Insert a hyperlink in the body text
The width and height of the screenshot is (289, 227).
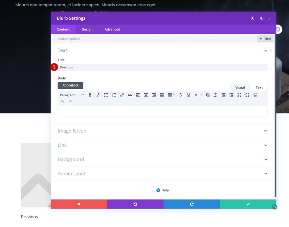[x=122, y=95]
